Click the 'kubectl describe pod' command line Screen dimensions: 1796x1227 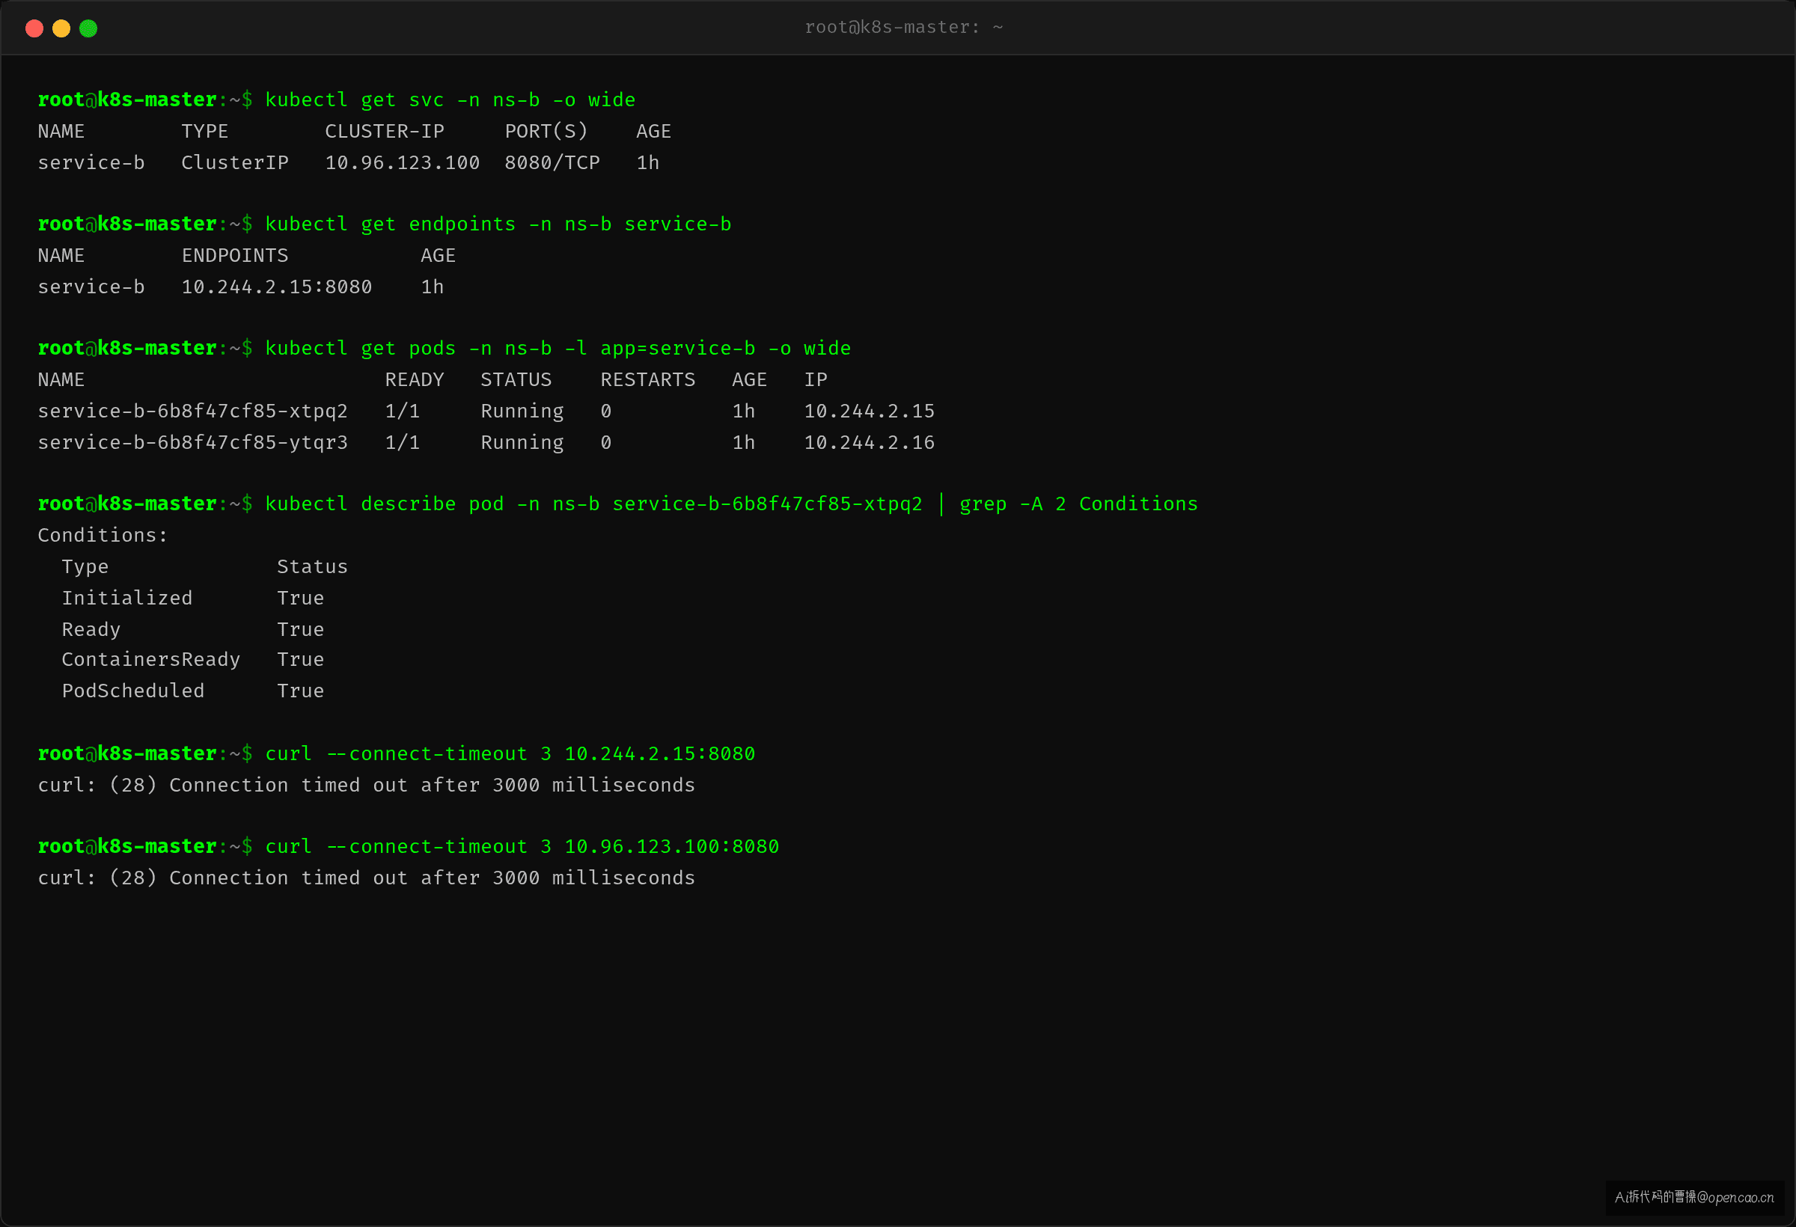pyautogui.click(x=731, y=504)
